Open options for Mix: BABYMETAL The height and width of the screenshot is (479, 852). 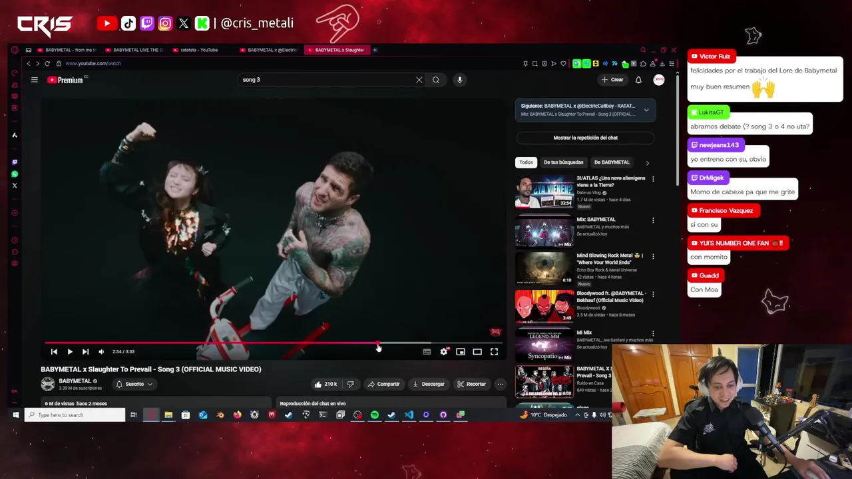tap(653, 220)
